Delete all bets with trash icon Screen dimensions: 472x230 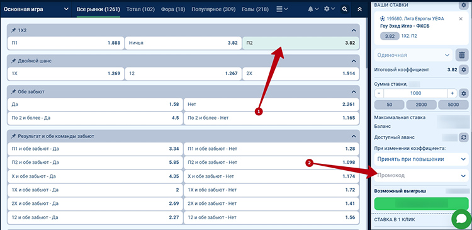(x=462, y=55)
